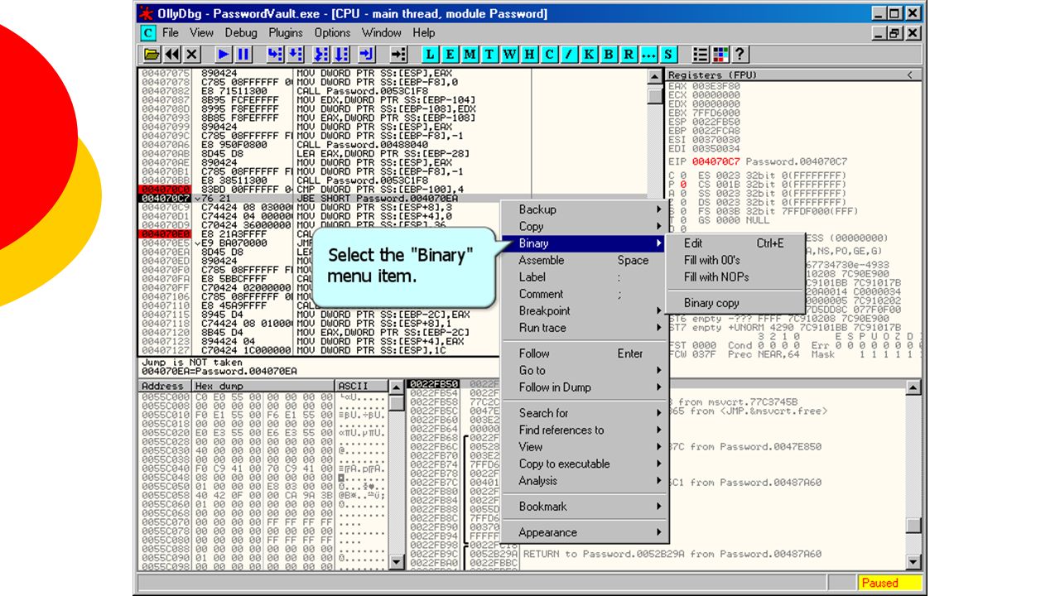Open the Options menu

[332, 33]
